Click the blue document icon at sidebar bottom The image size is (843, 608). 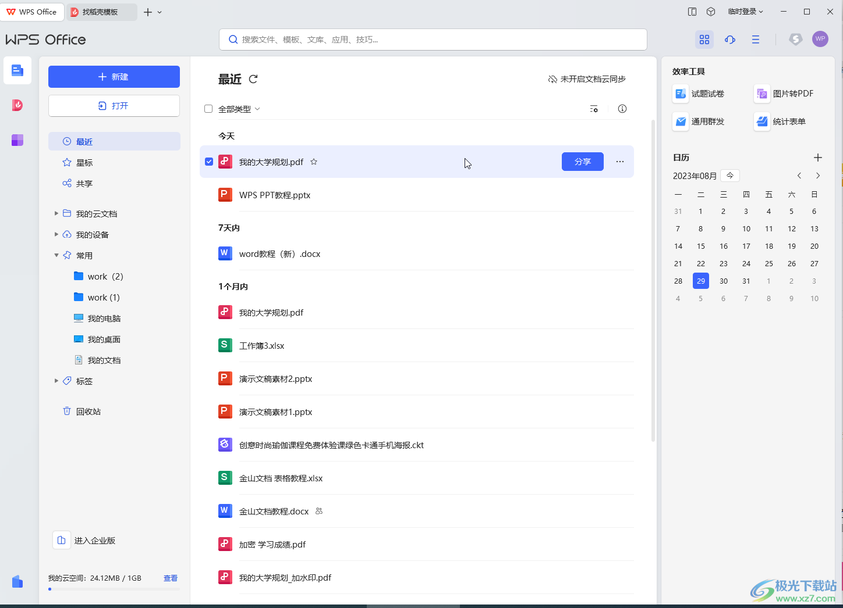coord(17,581)
